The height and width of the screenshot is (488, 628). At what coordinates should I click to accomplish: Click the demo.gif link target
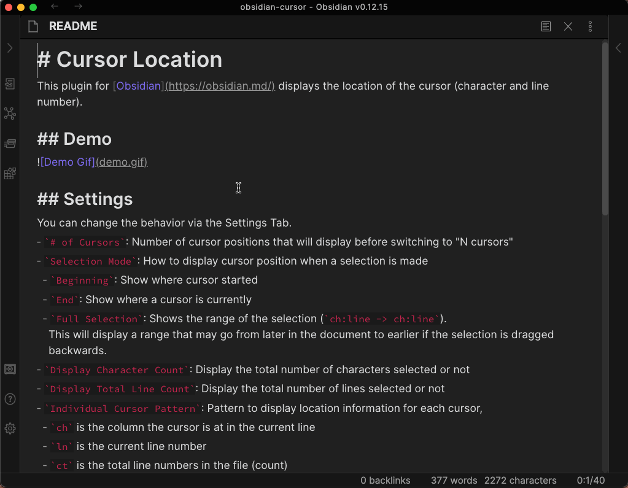[x=122, y=162]
